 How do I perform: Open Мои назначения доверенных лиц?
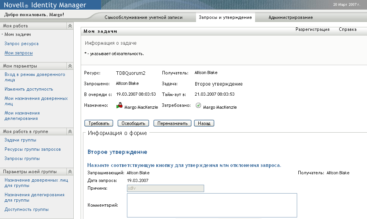pyautogui.click(x=36, y=101)
